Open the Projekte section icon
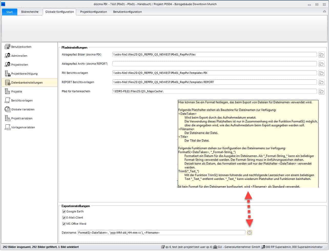Image resolution: width=329 pixels, height=251 pixels. point(7,91)
